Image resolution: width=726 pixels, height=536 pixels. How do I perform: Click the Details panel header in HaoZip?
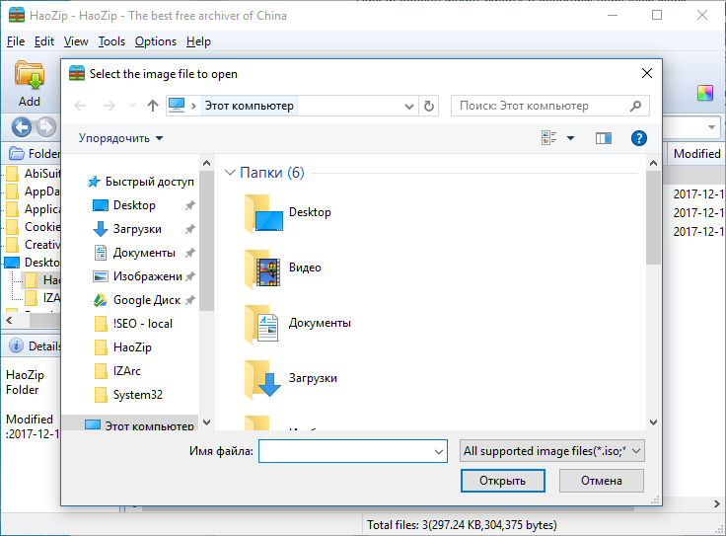pyautogui.click(x=31, y=346)
